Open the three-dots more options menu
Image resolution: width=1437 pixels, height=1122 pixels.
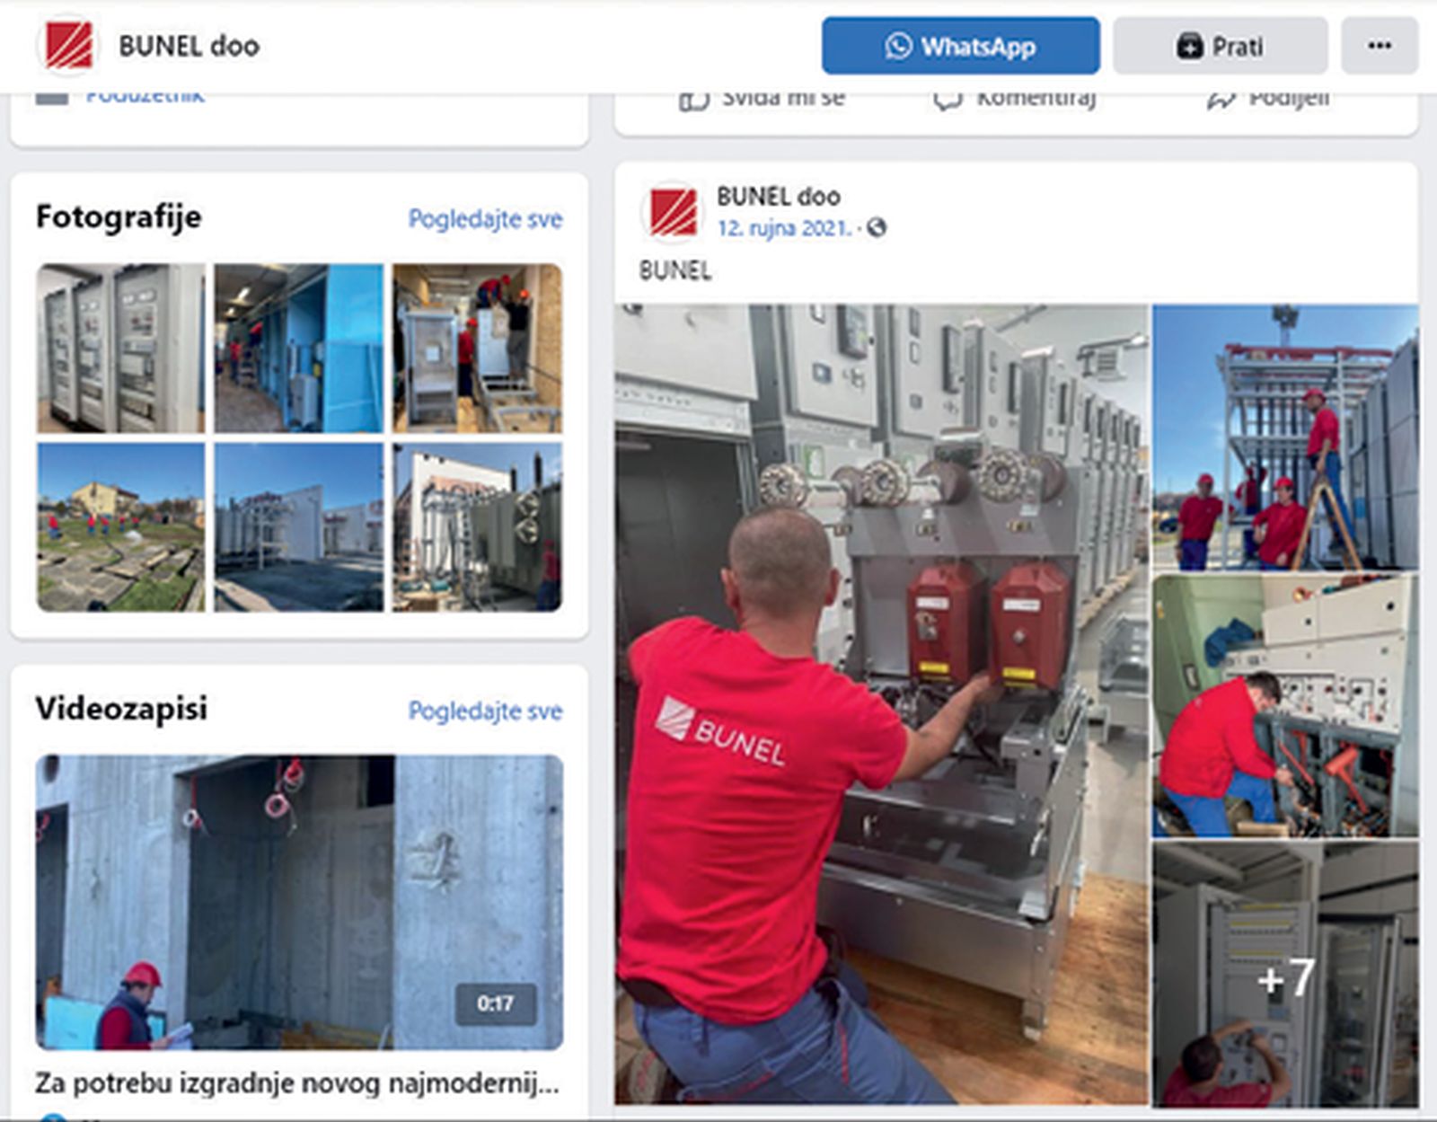pos(1380,45)
